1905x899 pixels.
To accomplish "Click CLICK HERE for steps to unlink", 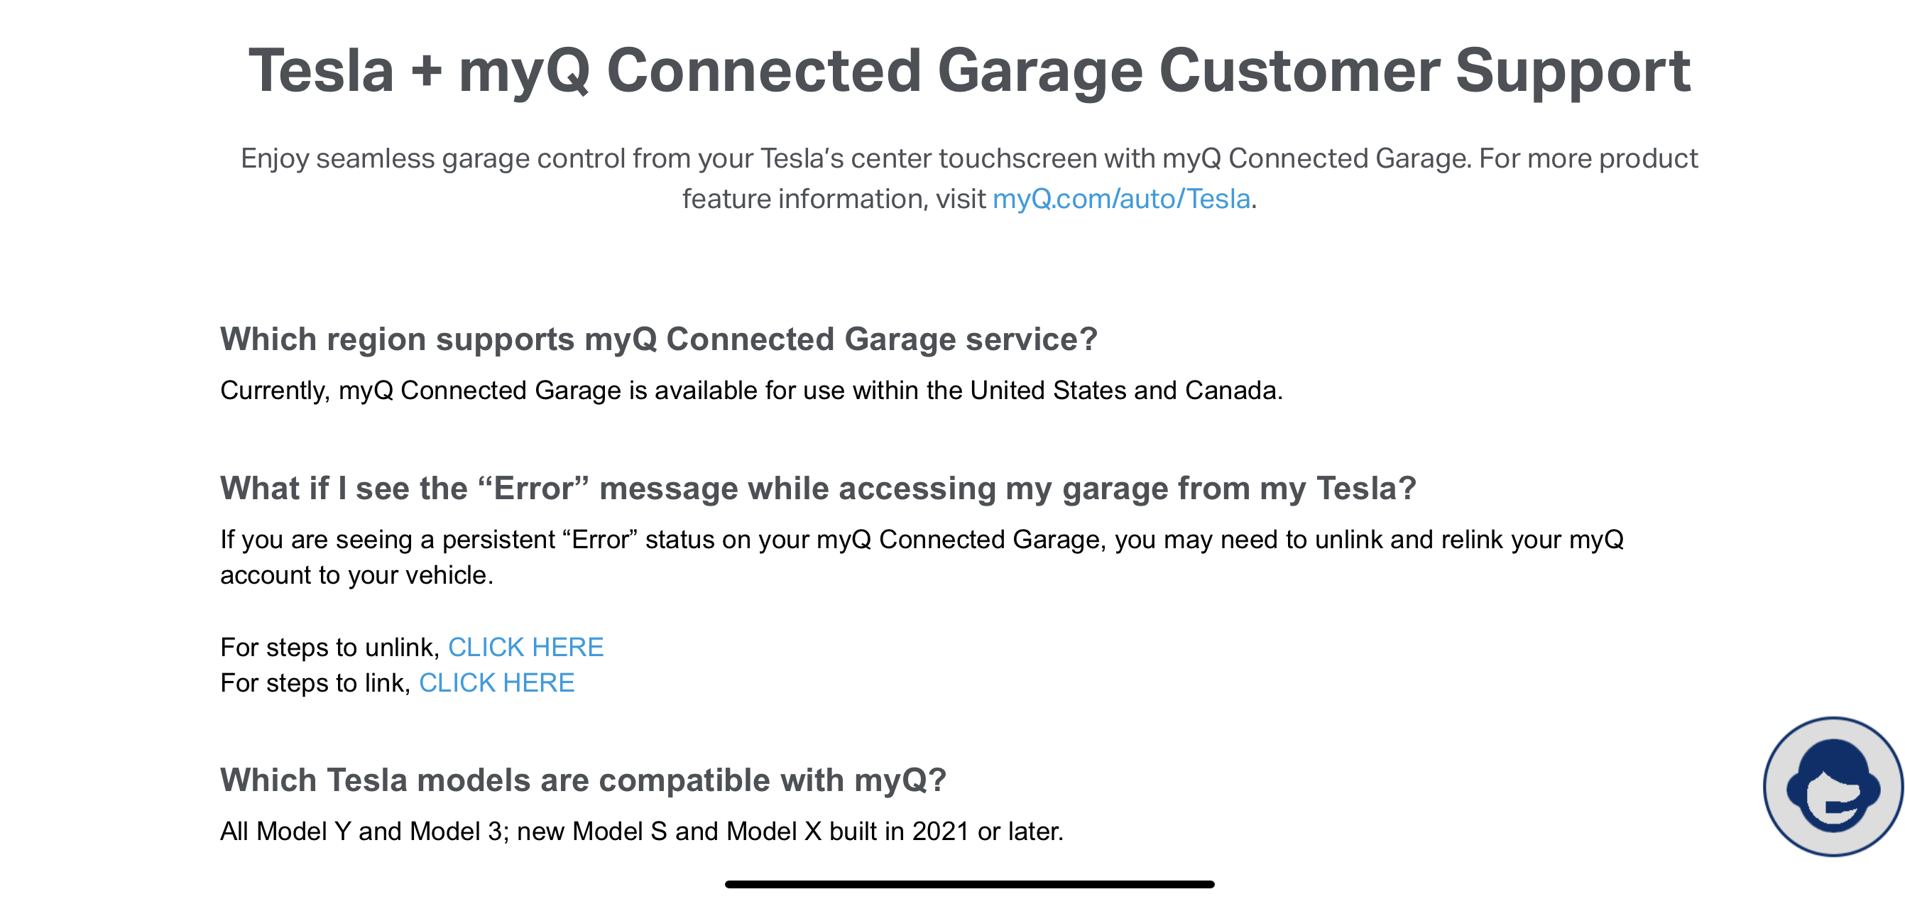I will 526,647.
